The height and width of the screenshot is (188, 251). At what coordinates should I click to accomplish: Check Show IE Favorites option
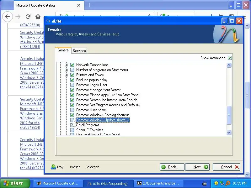(x=72, y=130)
